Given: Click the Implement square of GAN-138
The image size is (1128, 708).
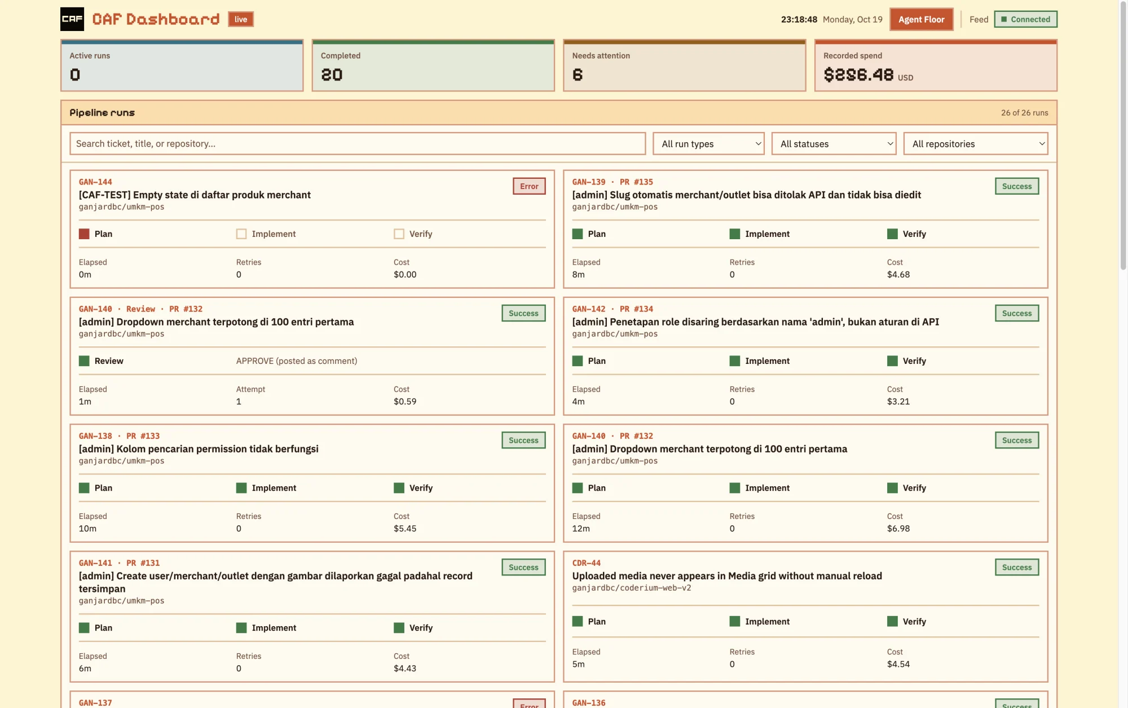Looking at the screenshot, I should [241, 488].
